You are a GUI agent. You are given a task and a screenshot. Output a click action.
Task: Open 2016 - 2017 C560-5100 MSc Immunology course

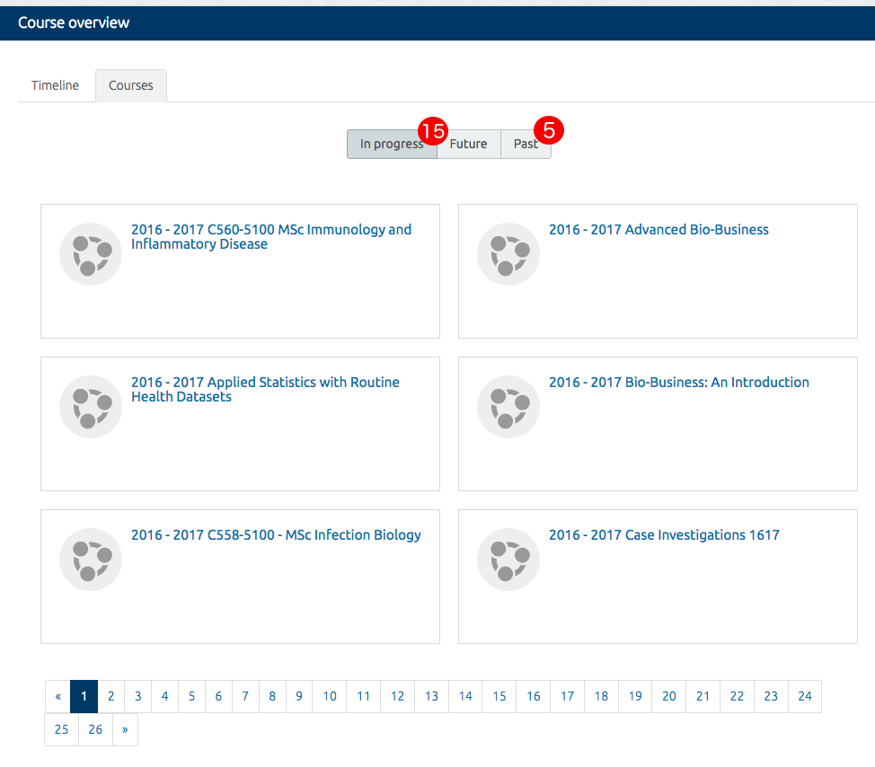coord(271,236)
